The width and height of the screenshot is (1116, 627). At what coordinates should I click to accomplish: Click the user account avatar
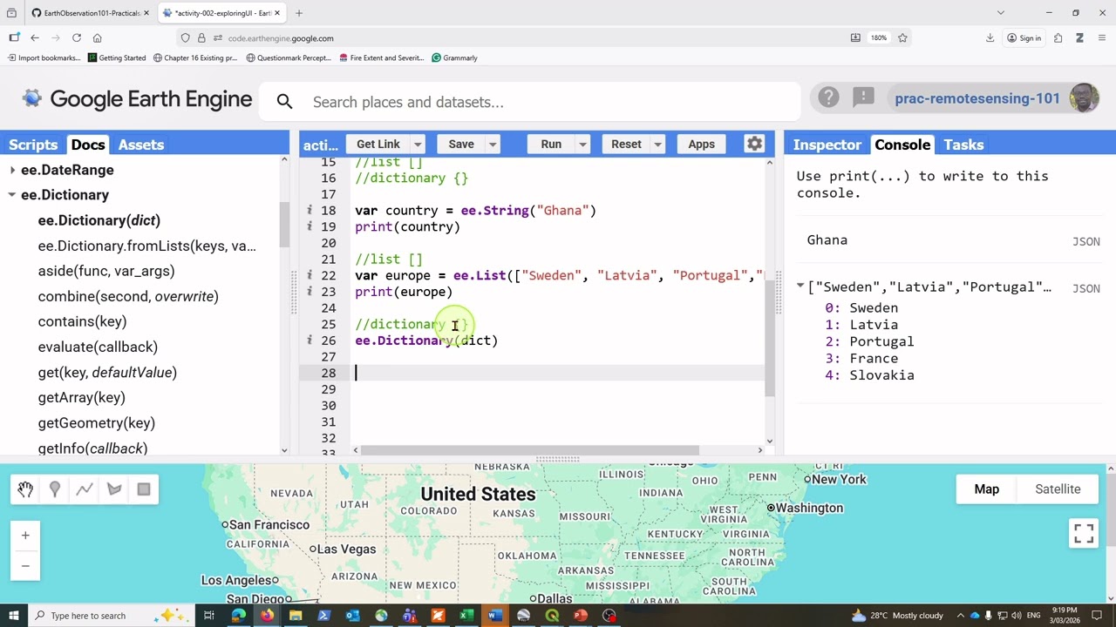point(1084,98)
